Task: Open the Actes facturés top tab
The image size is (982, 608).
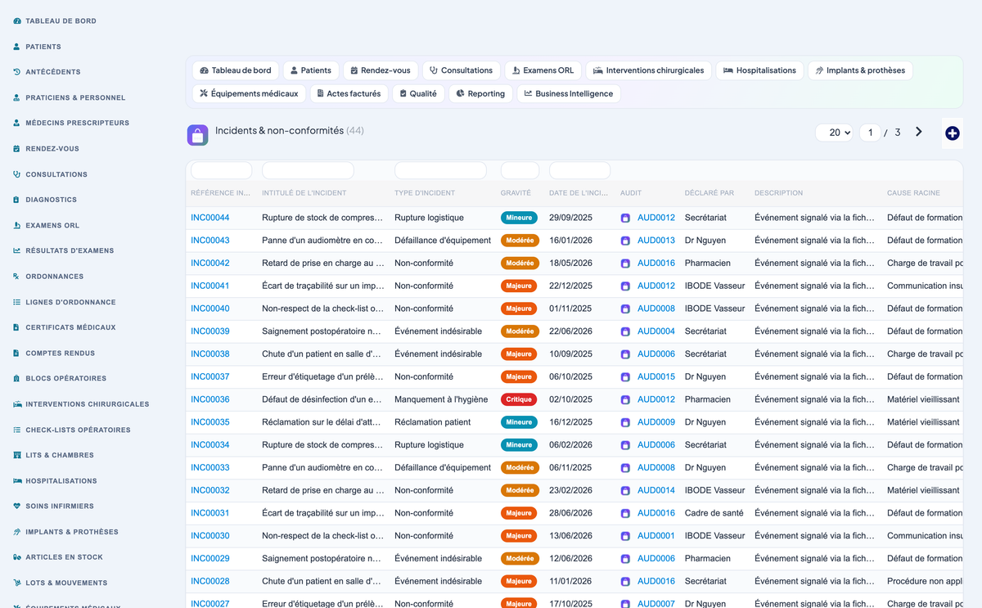Action: 349,94
